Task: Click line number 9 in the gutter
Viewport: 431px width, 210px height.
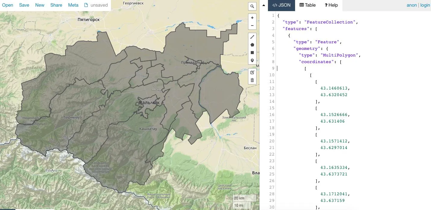Action: pos(273,68)
